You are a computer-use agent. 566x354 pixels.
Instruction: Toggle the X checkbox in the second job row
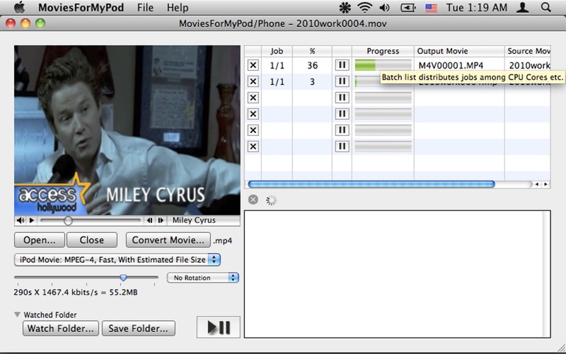[253, 81]
